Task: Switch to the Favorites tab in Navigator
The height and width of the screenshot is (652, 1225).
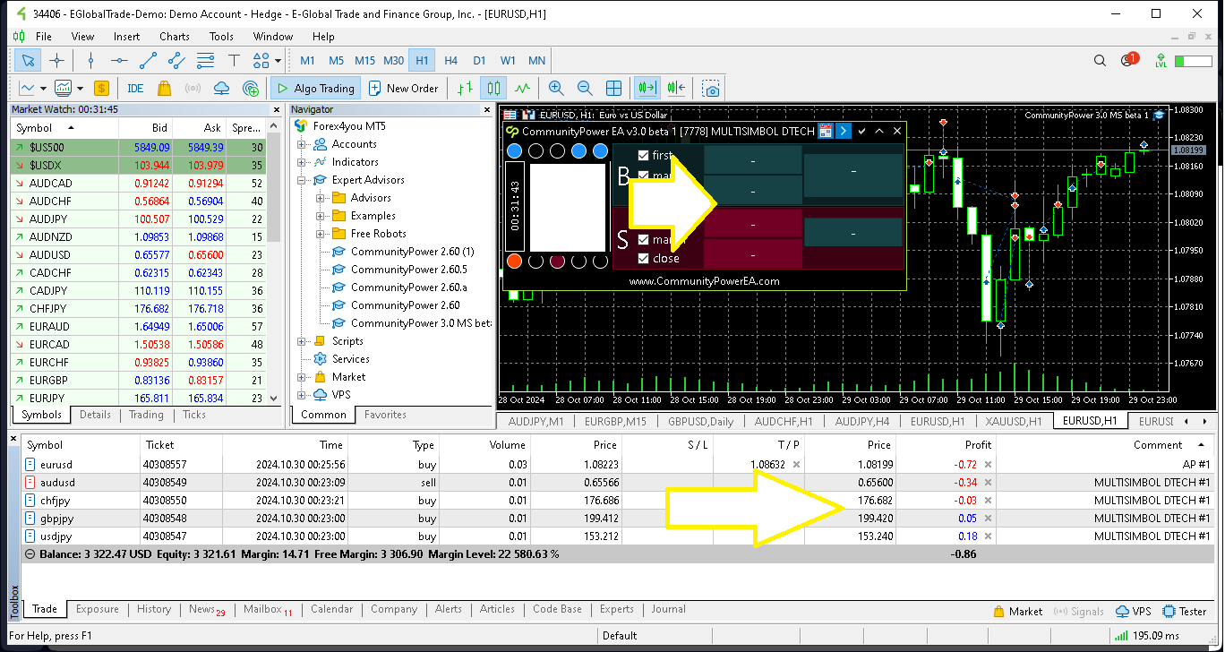Action: pyautogui.click(x=385, y=415)
